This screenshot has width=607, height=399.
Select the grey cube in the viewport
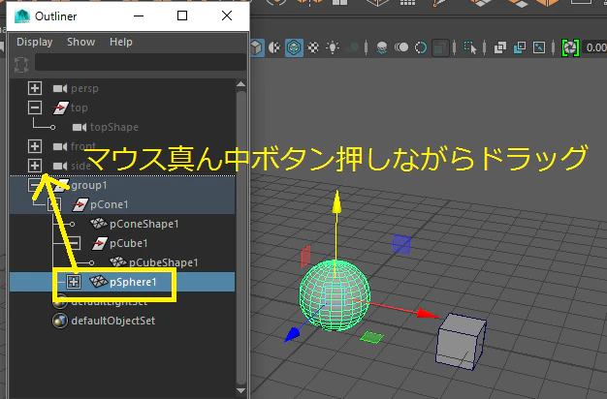(461, 341)
